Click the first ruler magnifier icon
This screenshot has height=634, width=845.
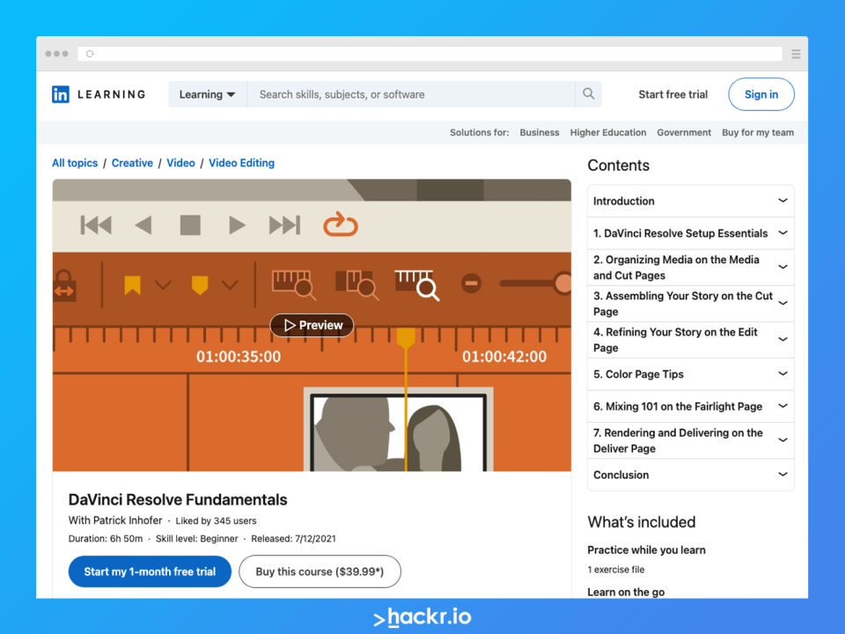coord(294,284)
